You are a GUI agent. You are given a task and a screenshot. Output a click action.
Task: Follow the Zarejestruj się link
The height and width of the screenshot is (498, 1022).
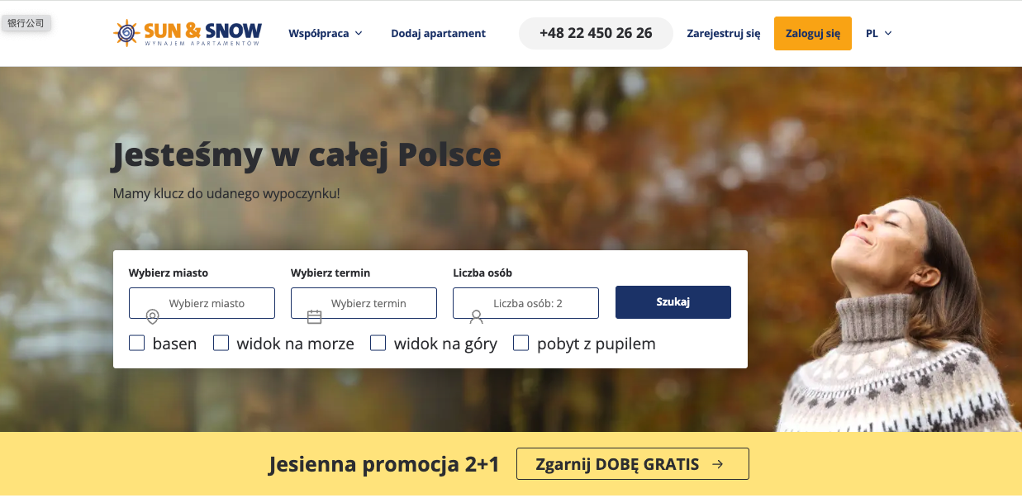pos(724,34)
